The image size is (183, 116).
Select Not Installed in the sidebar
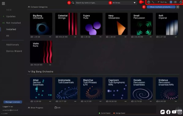click(x=13, y=23)
